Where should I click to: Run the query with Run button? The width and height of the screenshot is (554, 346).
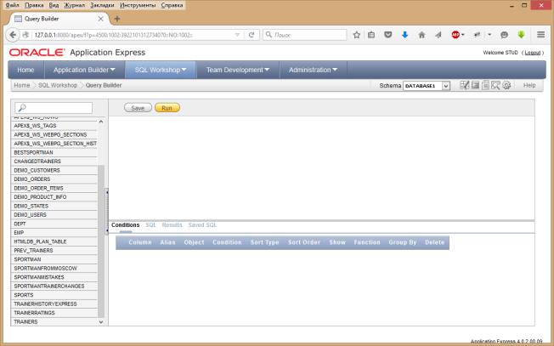(x=167, y=108)
